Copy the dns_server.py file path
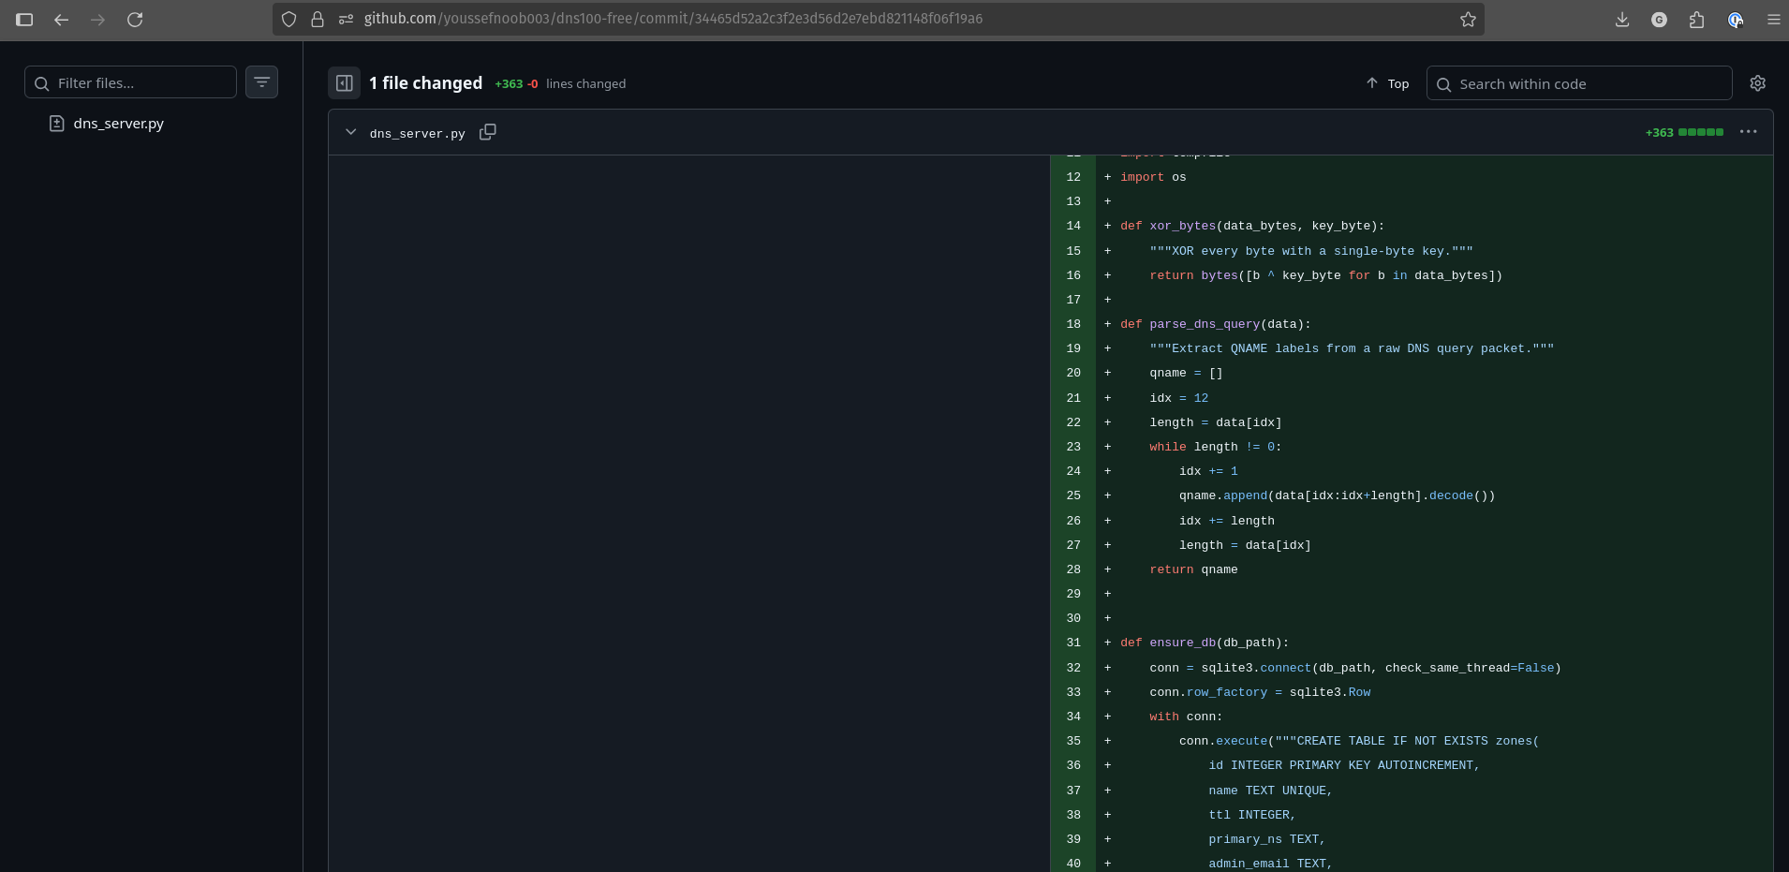Screen dimensions: 1789x872 pyautogui.click(x=487, y=132)
